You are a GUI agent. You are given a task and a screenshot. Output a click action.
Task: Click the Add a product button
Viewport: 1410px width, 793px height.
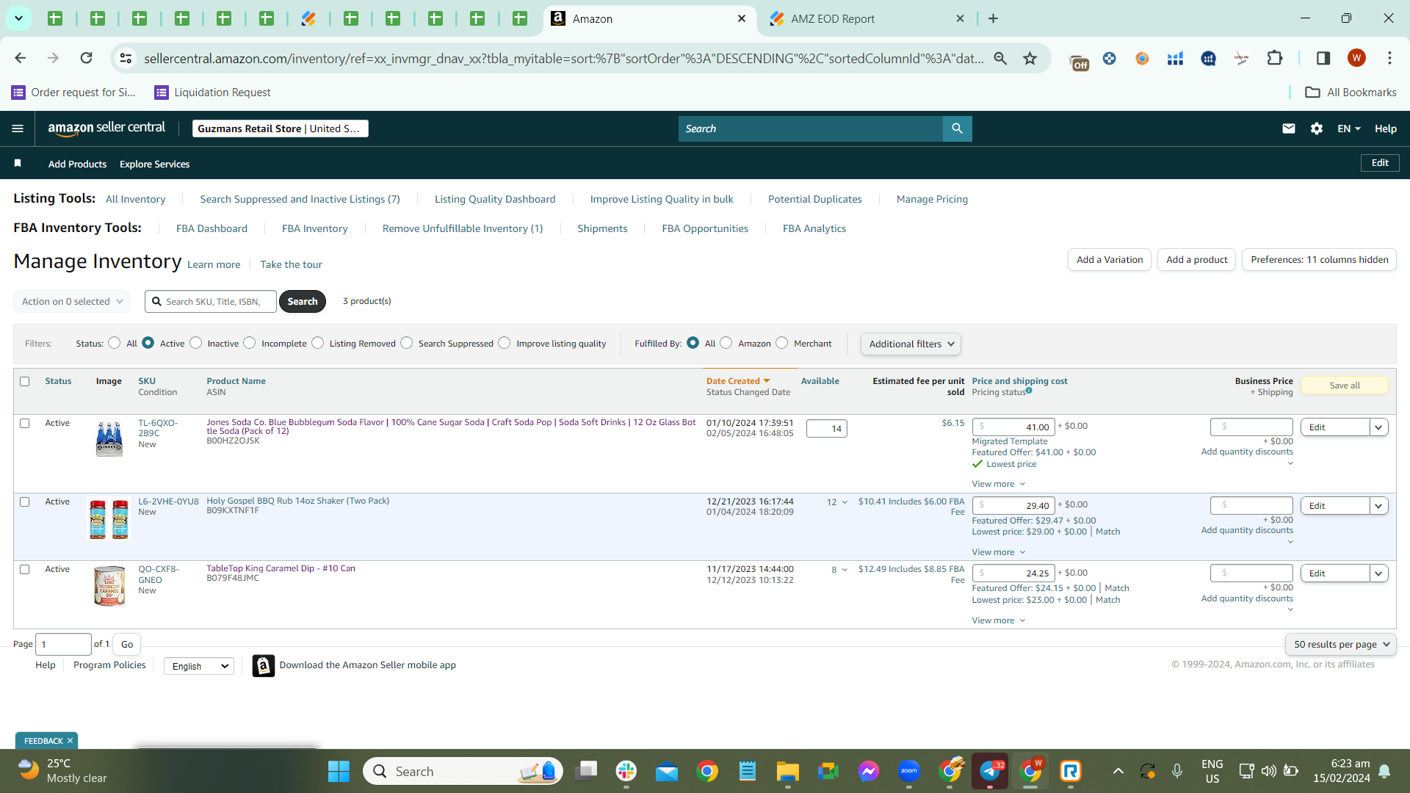[1196, 259]
